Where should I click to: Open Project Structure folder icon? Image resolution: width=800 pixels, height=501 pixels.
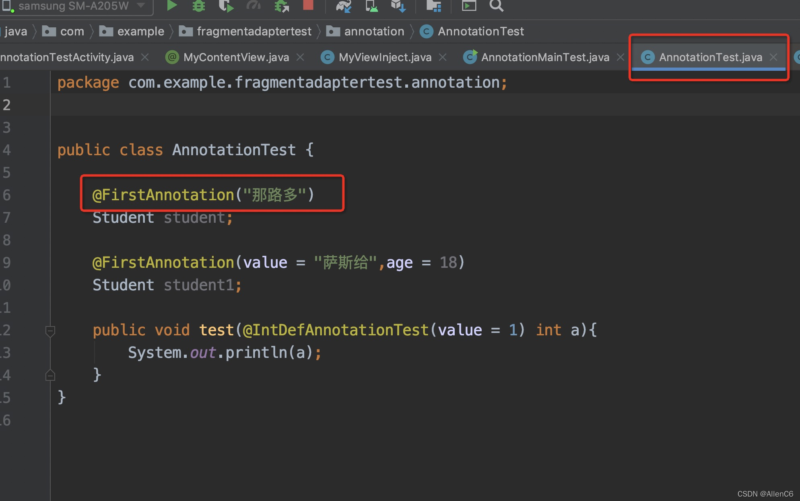pos(434,6)
